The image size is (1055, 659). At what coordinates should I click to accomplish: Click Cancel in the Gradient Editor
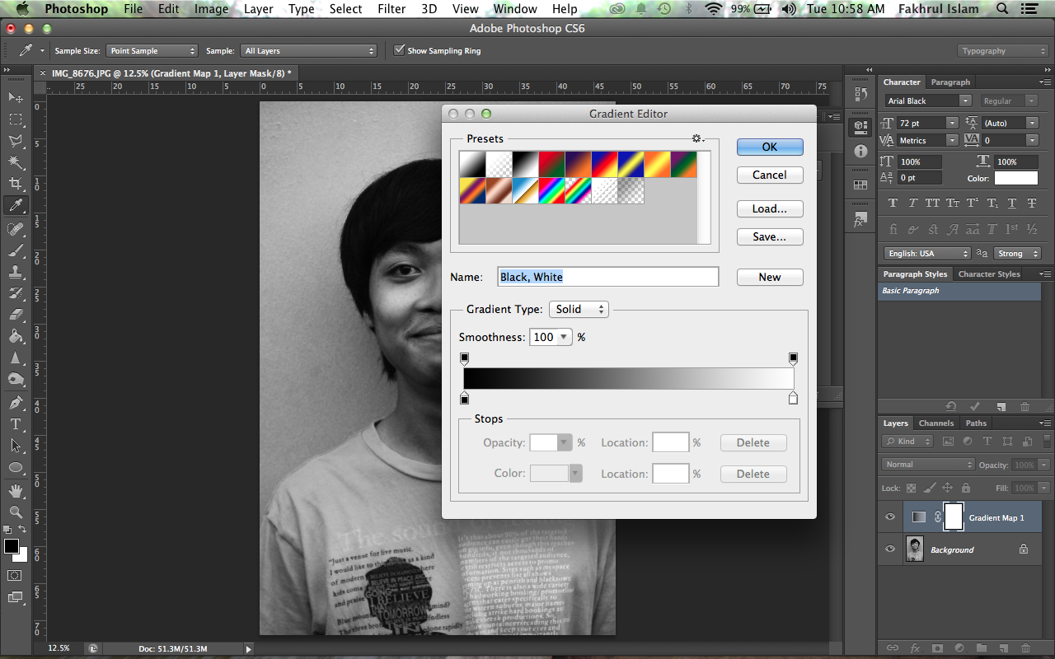tap(770, 175)
